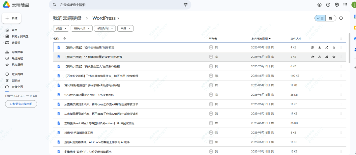This screenshot has height=155, width=356.
Task: Click the storage usage progress bar
Action: pyautogui.click(x=22, y=92)
